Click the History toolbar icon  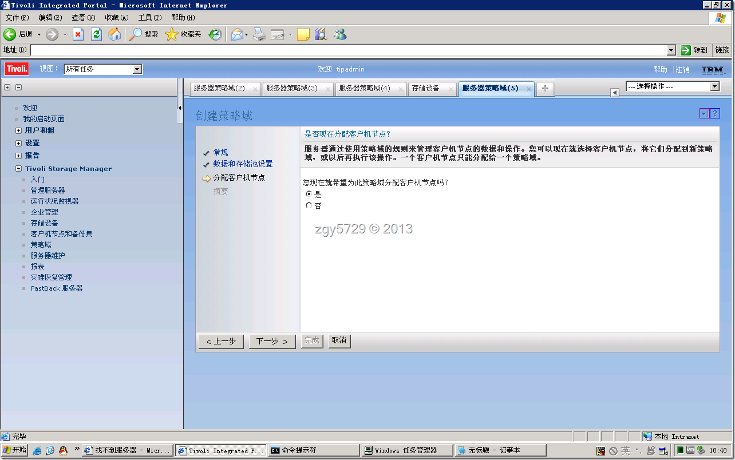pyautogui.click(x=215, y=34)
